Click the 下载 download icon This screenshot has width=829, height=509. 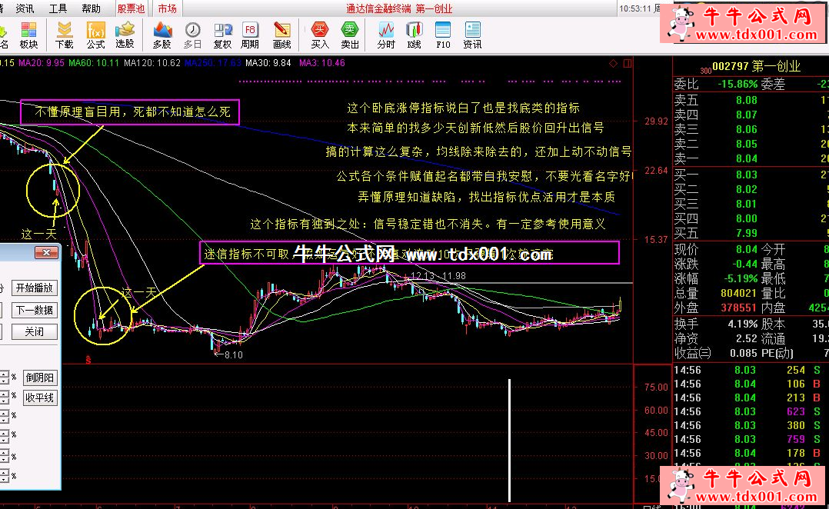pyautogui.click(x=64, y=35)
